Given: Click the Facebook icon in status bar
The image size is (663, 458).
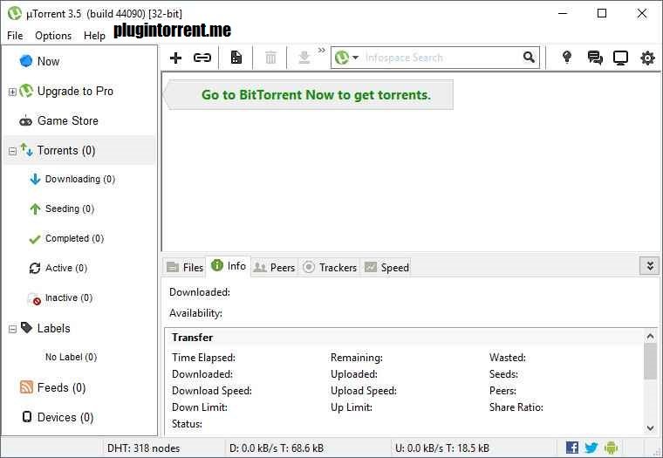Looking at the screenshot, I should [x=572, y=448].
